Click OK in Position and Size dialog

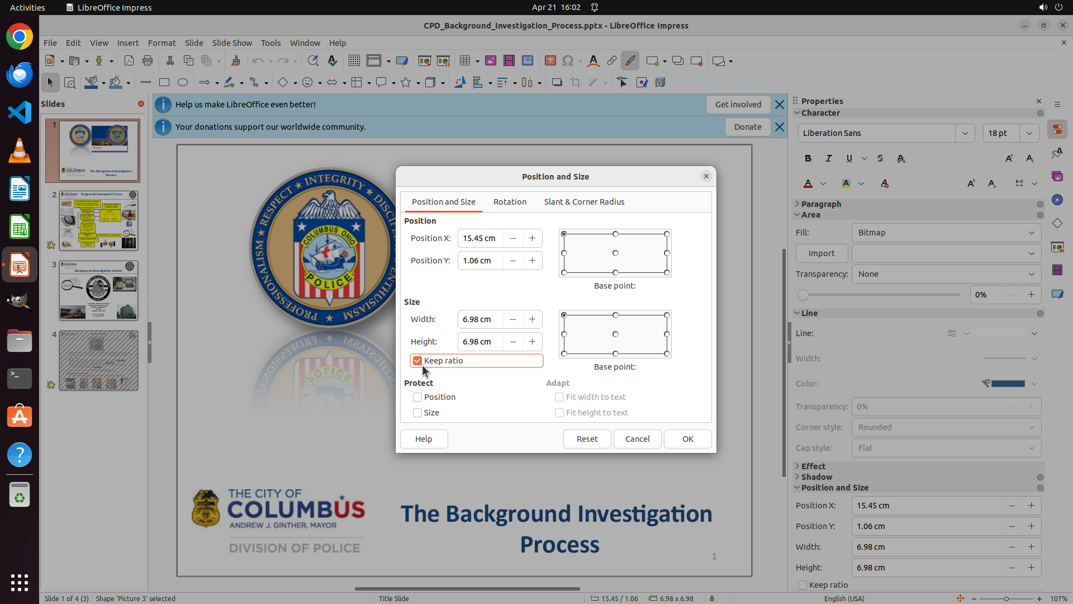pos(687,439)
